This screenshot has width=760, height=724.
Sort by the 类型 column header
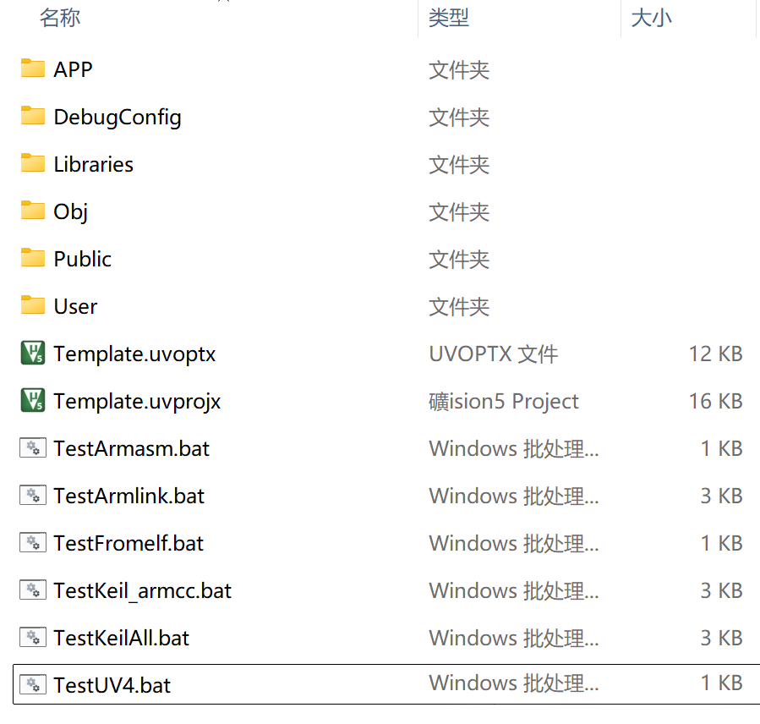pos(449,18)
